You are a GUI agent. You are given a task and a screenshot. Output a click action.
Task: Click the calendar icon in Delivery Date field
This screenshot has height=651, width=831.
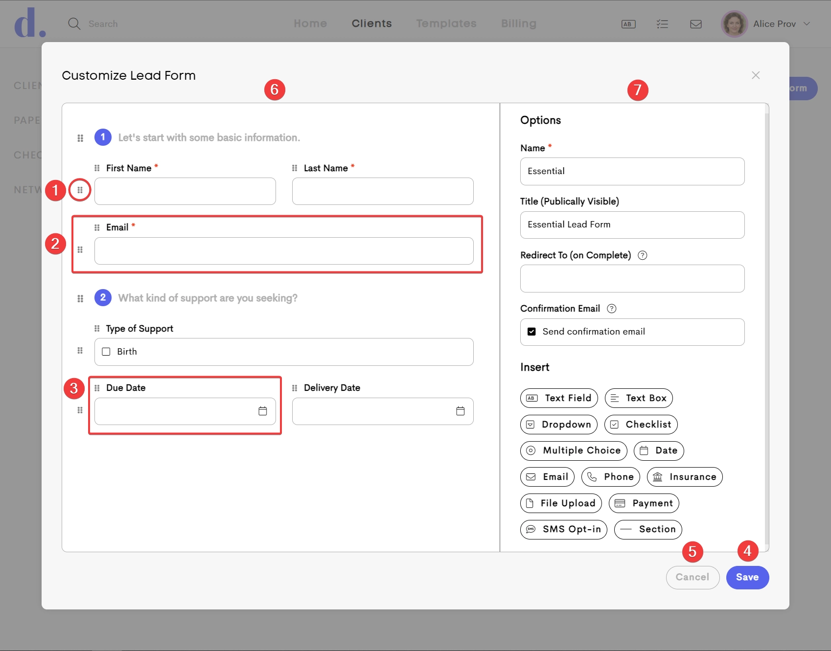[460, 411]
